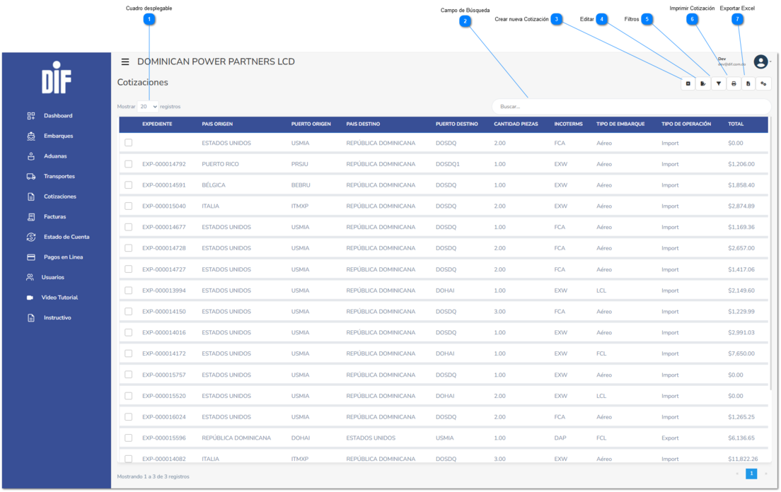This screenshot has width=781, height=492.
Task: Click the Video Tutorial camera icon
Action: [x=30, y=298]
